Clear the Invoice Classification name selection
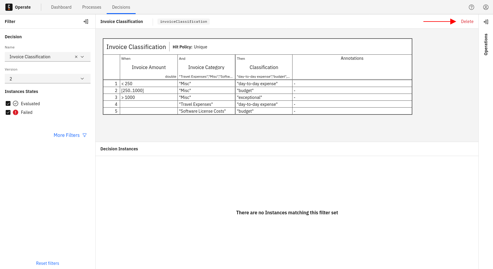 click(x=76, y=57)
